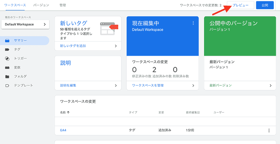This screenshot has height=144, width=280.
Task: Click the 現在編集中 blue card
Action: coord(162,36)
